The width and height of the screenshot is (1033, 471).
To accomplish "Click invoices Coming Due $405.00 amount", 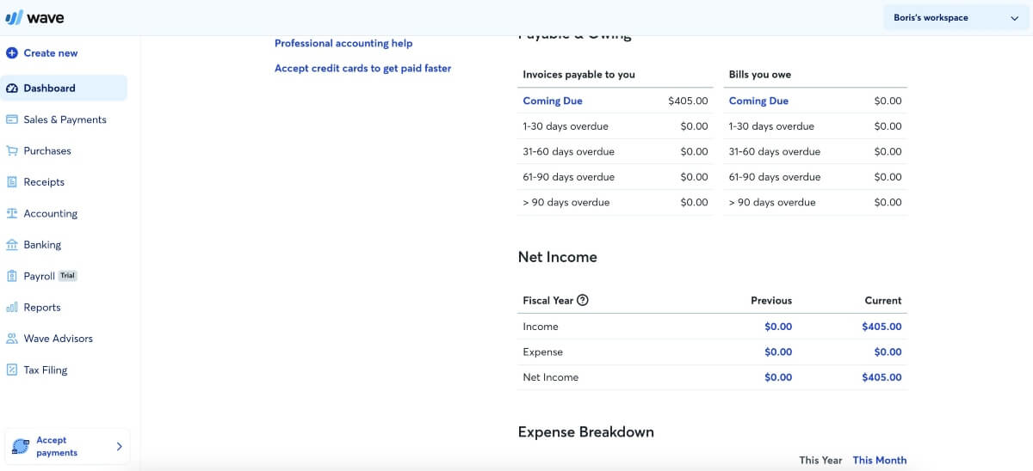I will 688,101.
